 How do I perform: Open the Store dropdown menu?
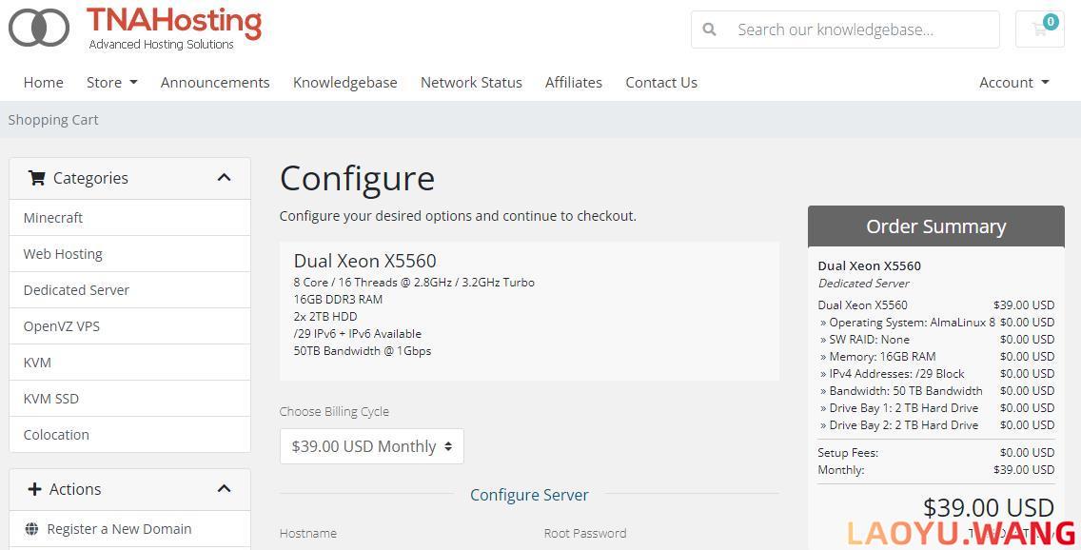tap(111, 83)
